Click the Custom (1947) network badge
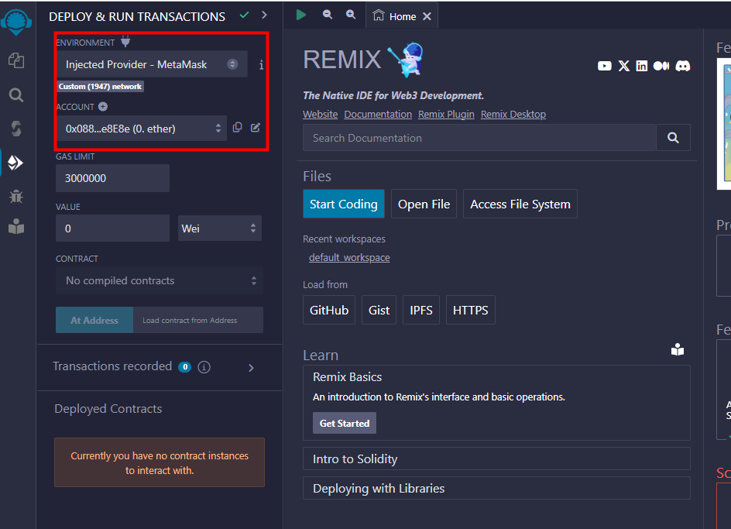The width and height of the screenshot is (731, 529). (100, 86)
